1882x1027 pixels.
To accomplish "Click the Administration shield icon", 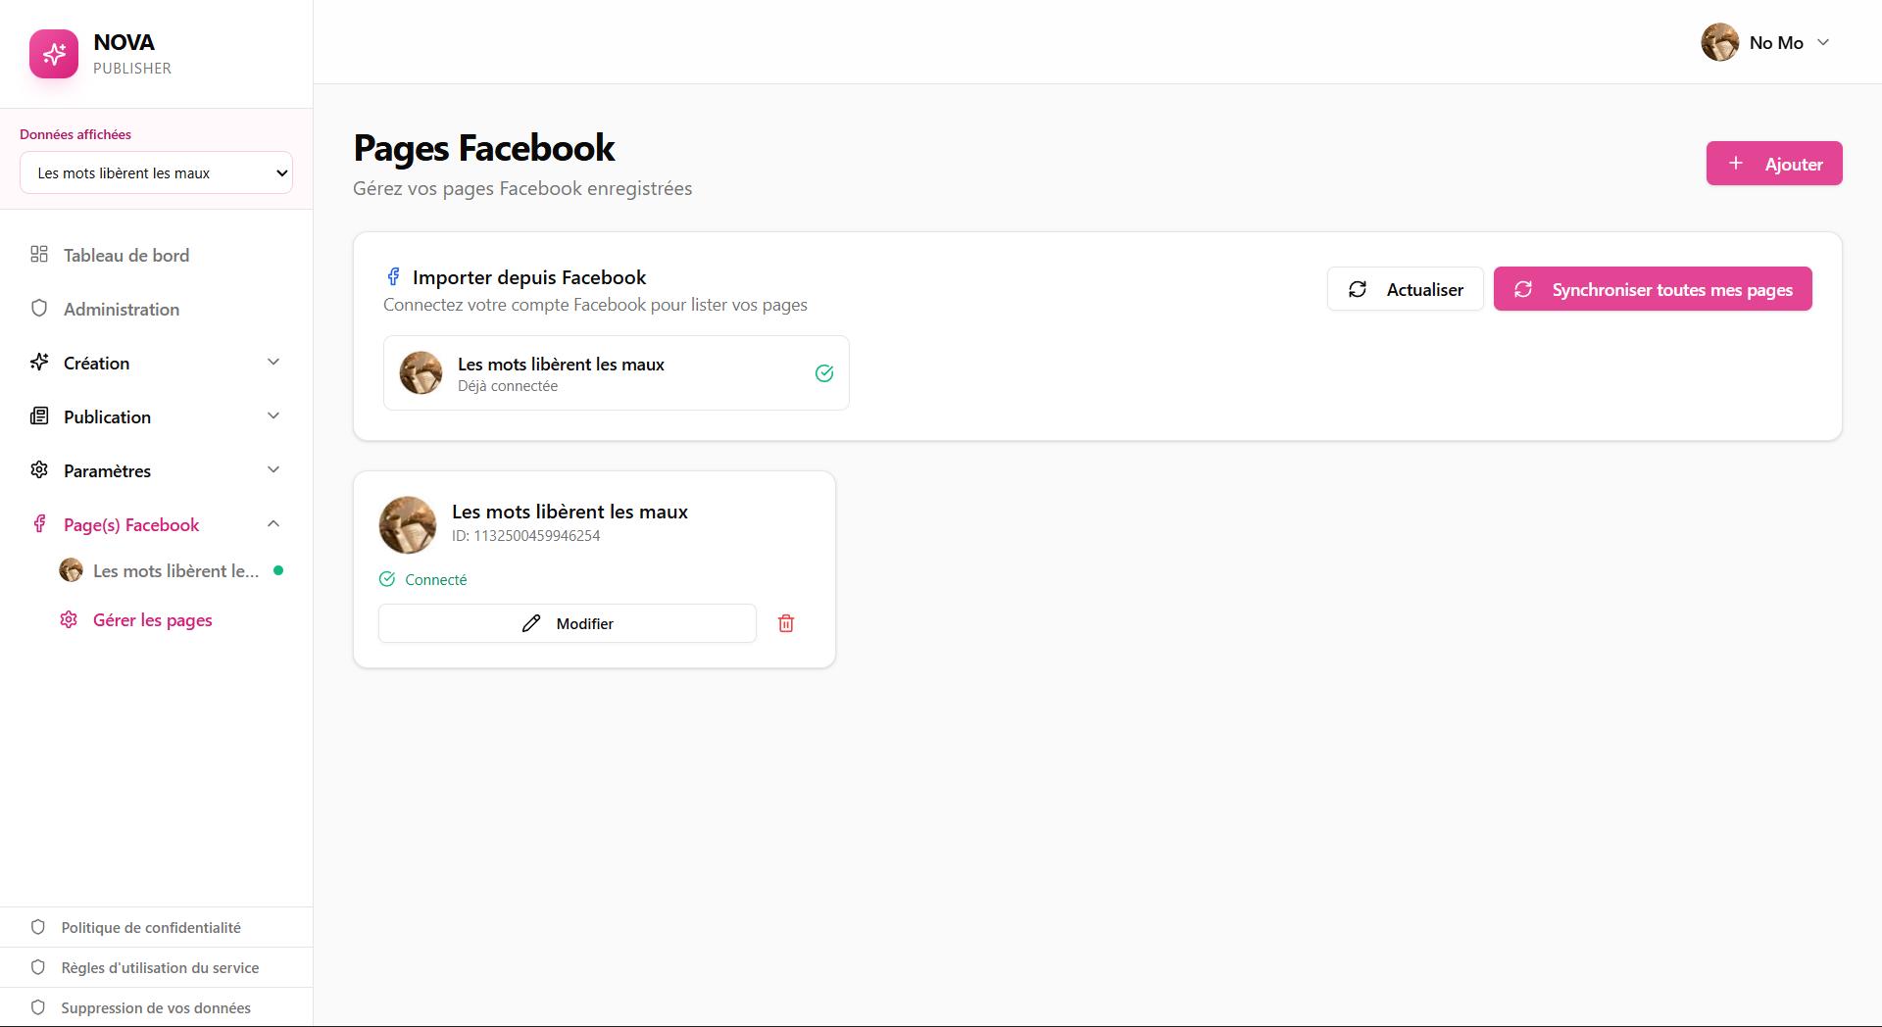I will [x=39, y=309].
